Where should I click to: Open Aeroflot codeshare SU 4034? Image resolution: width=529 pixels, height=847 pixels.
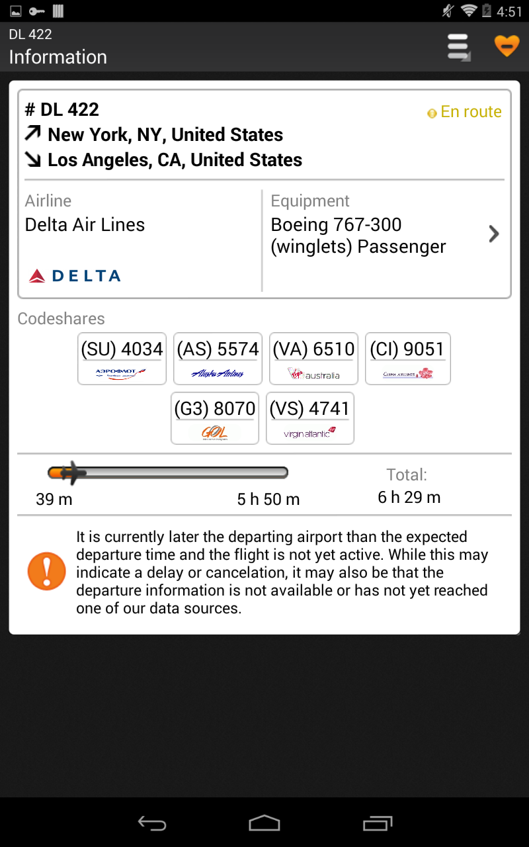click(x=122, y=358)
